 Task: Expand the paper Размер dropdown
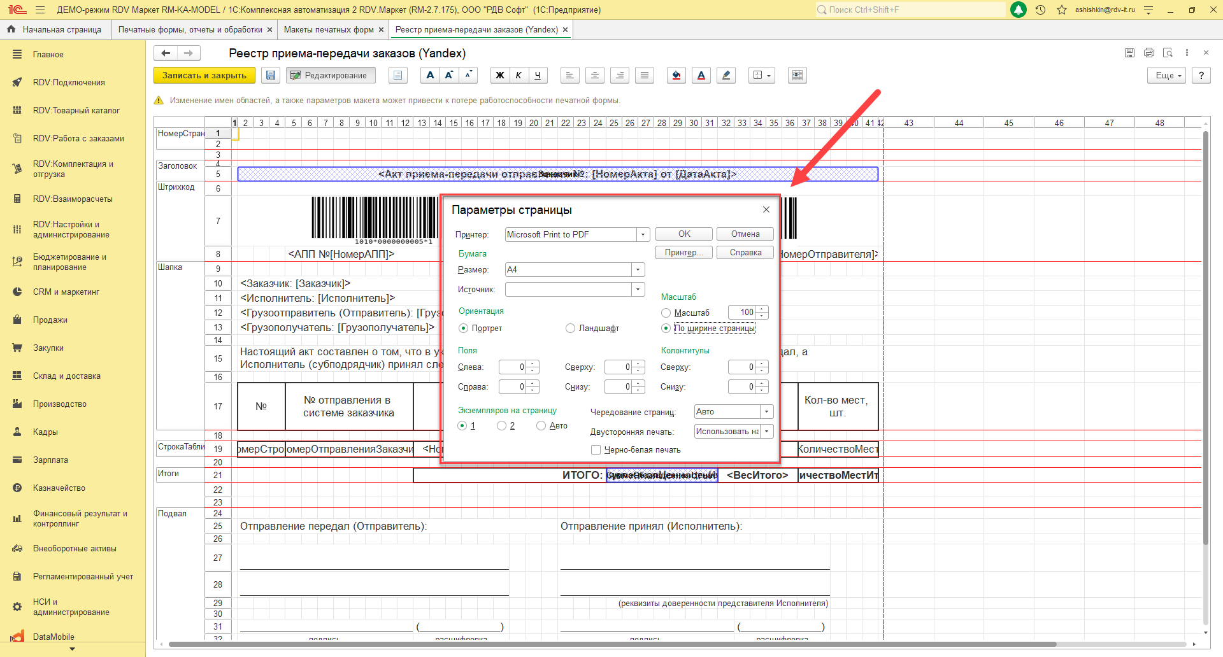tap(638, 270)
